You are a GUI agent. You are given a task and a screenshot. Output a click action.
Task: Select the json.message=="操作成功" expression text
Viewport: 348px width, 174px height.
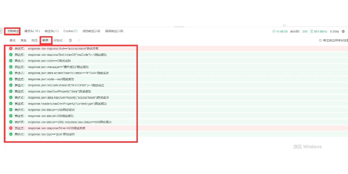(58, 67)
